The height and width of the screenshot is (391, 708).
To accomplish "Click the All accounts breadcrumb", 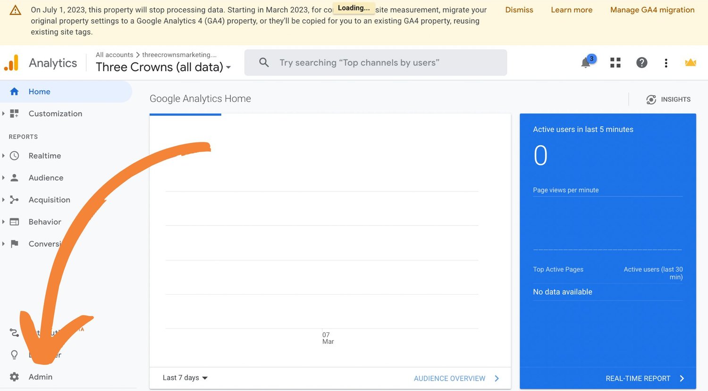I will point(114,55).
